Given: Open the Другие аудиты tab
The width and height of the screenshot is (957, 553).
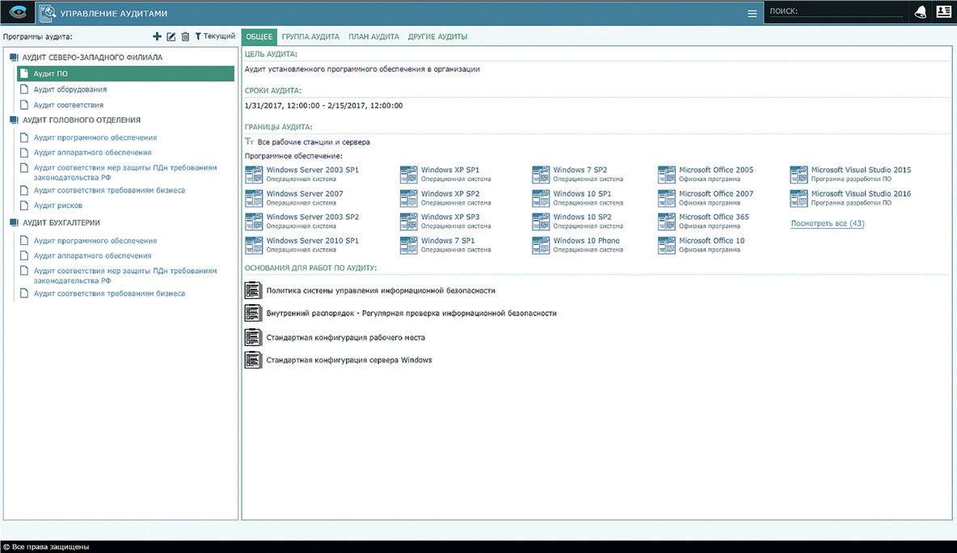Looking at the screenshot, I should (x=437, y=37).
